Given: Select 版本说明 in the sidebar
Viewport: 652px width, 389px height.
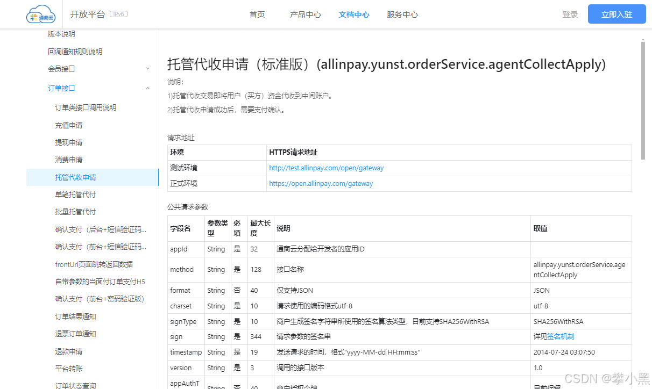Looking at the screenshot, I should [x=61, y=34].
